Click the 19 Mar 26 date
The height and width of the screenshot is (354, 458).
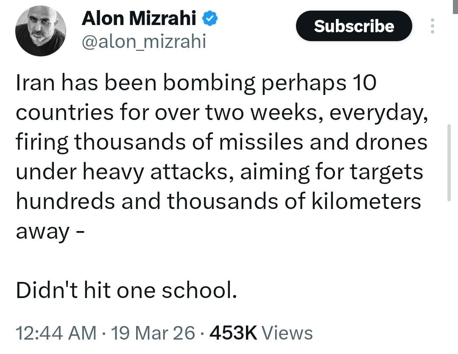coord(151,333)
